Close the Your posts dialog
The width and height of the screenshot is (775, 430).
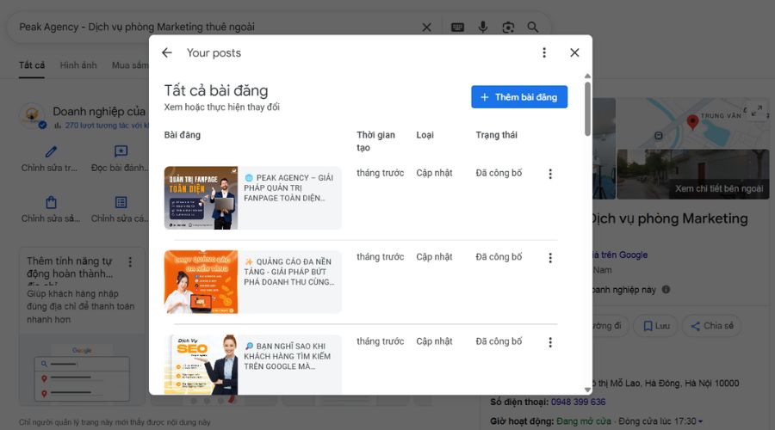pyautogui.click(x=574, y=52)
